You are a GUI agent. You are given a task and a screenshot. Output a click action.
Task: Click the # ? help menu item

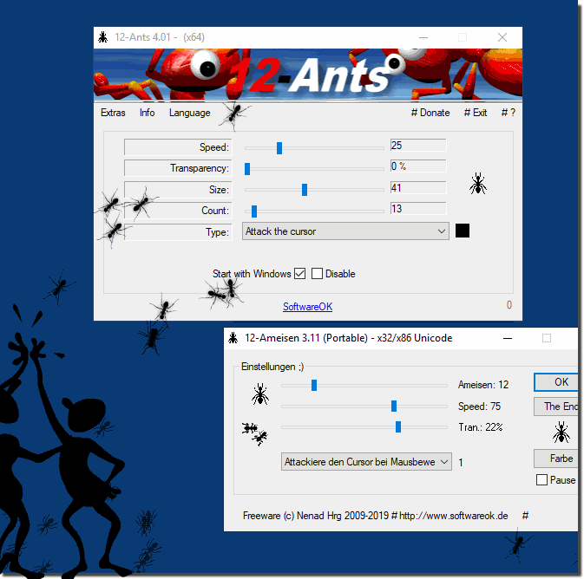coord(508,113)
